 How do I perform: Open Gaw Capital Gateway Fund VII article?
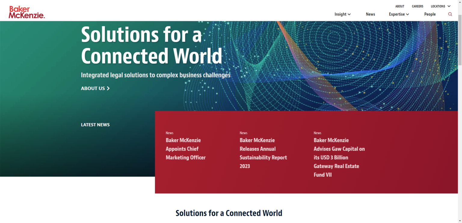click(339, 157)
